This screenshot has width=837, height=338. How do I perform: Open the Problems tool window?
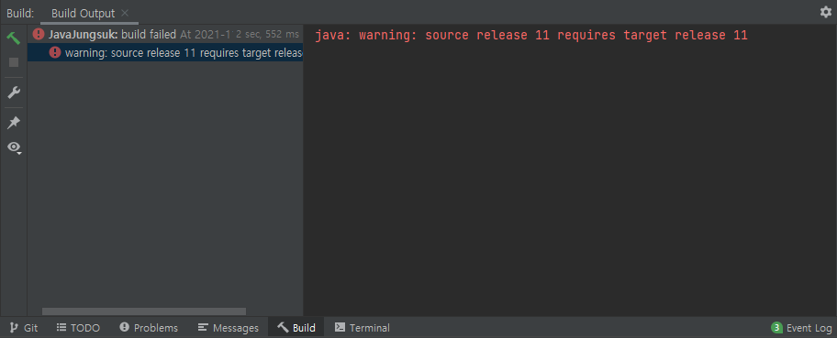(x=149, y=327)
